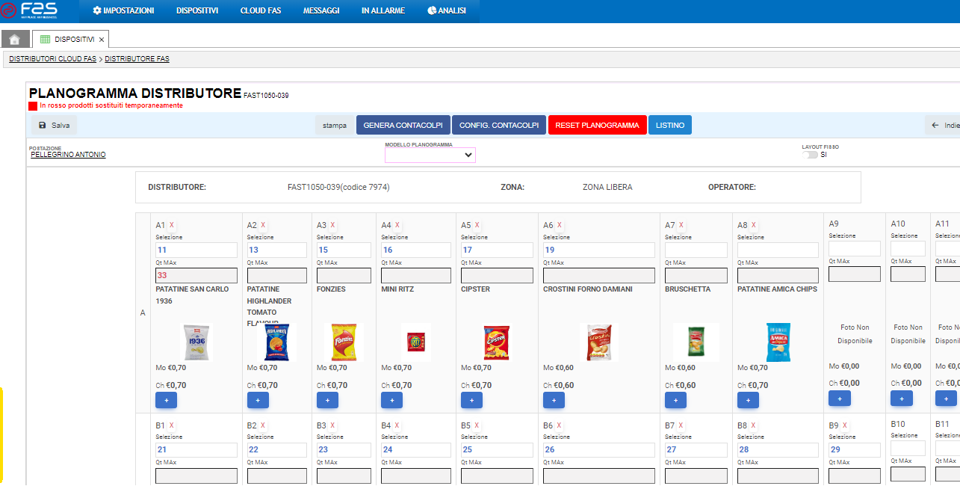Click the plus button under slot A1
This screenshot has height=486, width=960.
(x=167, y=400)
